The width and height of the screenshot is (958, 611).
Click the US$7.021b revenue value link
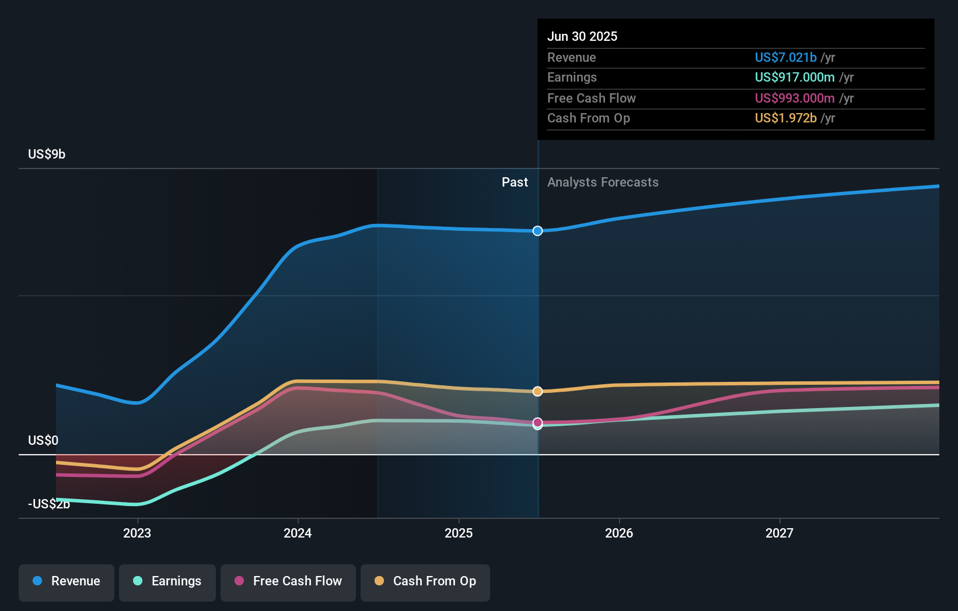click(x=785, y=58)
